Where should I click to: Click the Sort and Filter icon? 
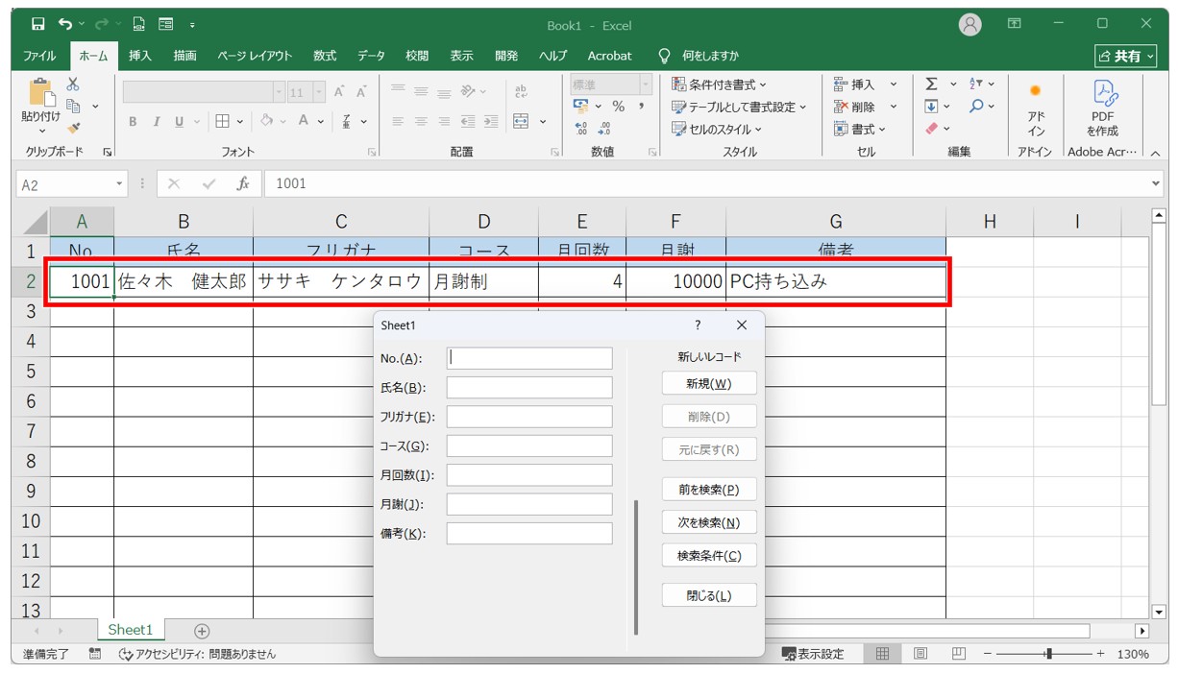(x=976, y=84)
